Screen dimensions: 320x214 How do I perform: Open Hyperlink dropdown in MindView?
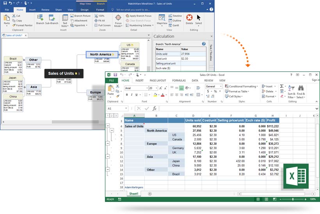pyautogui.click(x=87, y=25)
